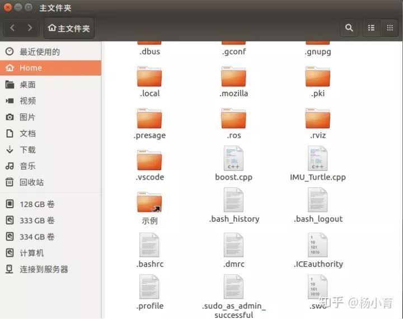Screen dimensions: 403x319
Task: Select the .bashrc file
Action: click(x=149, y=246)
